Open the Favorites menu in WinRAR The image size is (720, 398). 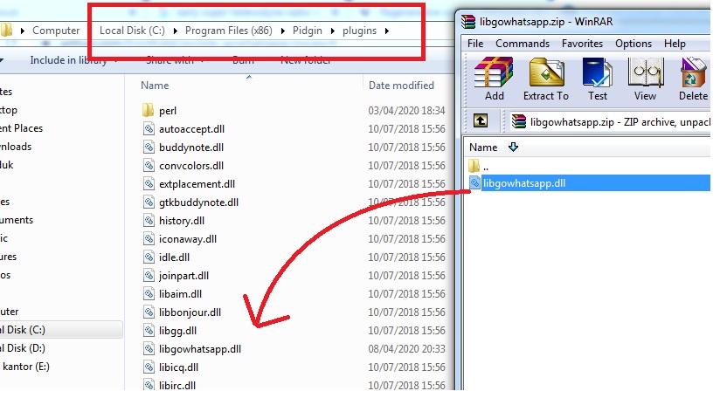pyautogui.click(x=582, y=44)
